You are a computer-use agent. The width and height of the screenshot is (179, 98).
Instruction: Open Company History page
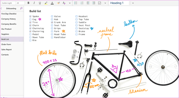pos(12,19)
